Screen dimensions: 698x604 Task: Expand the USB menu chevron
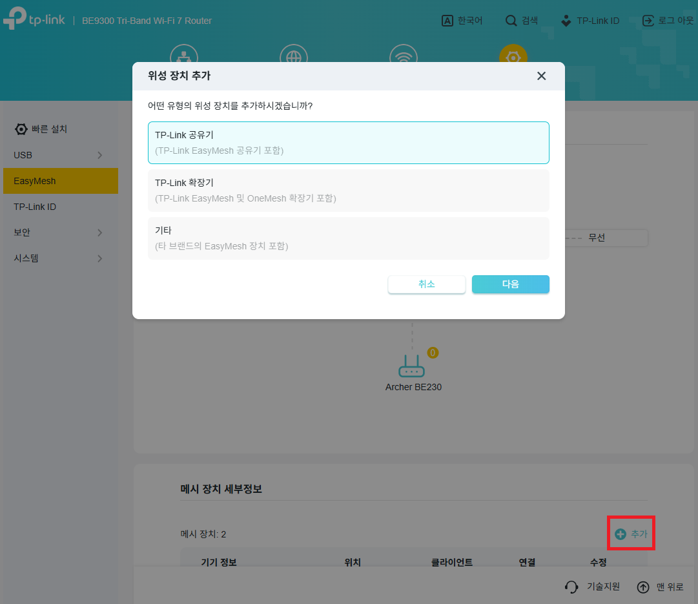click(99, 155)
